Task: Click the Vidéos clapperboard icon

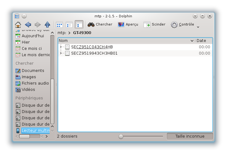Action: pos(18,90)
